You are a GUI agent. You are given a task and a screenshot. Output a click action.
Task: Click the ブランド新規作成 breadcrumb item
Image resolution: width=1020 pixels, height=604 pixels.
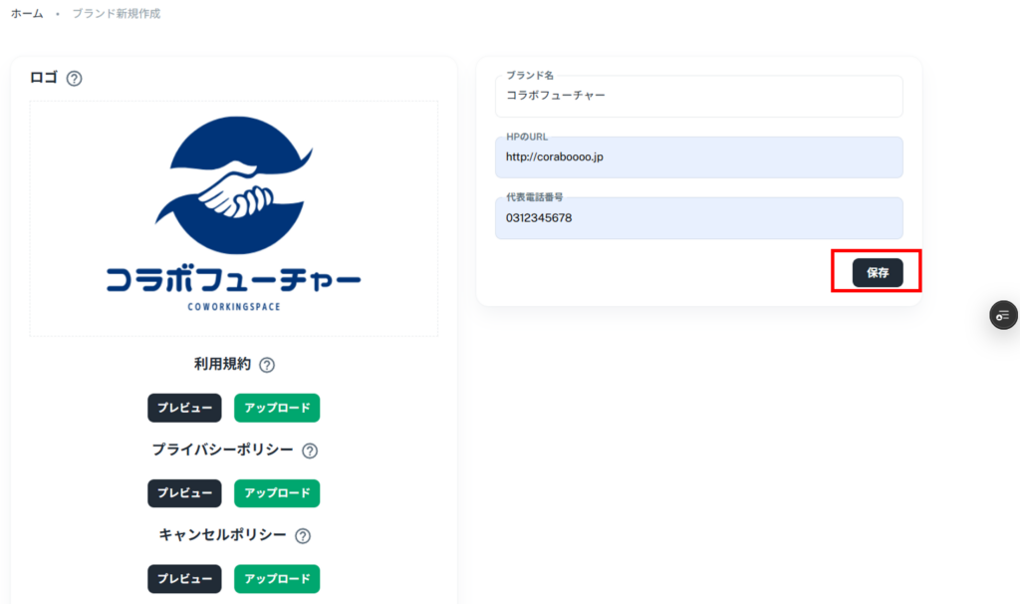pyautogui.click(x=116, y=14)
